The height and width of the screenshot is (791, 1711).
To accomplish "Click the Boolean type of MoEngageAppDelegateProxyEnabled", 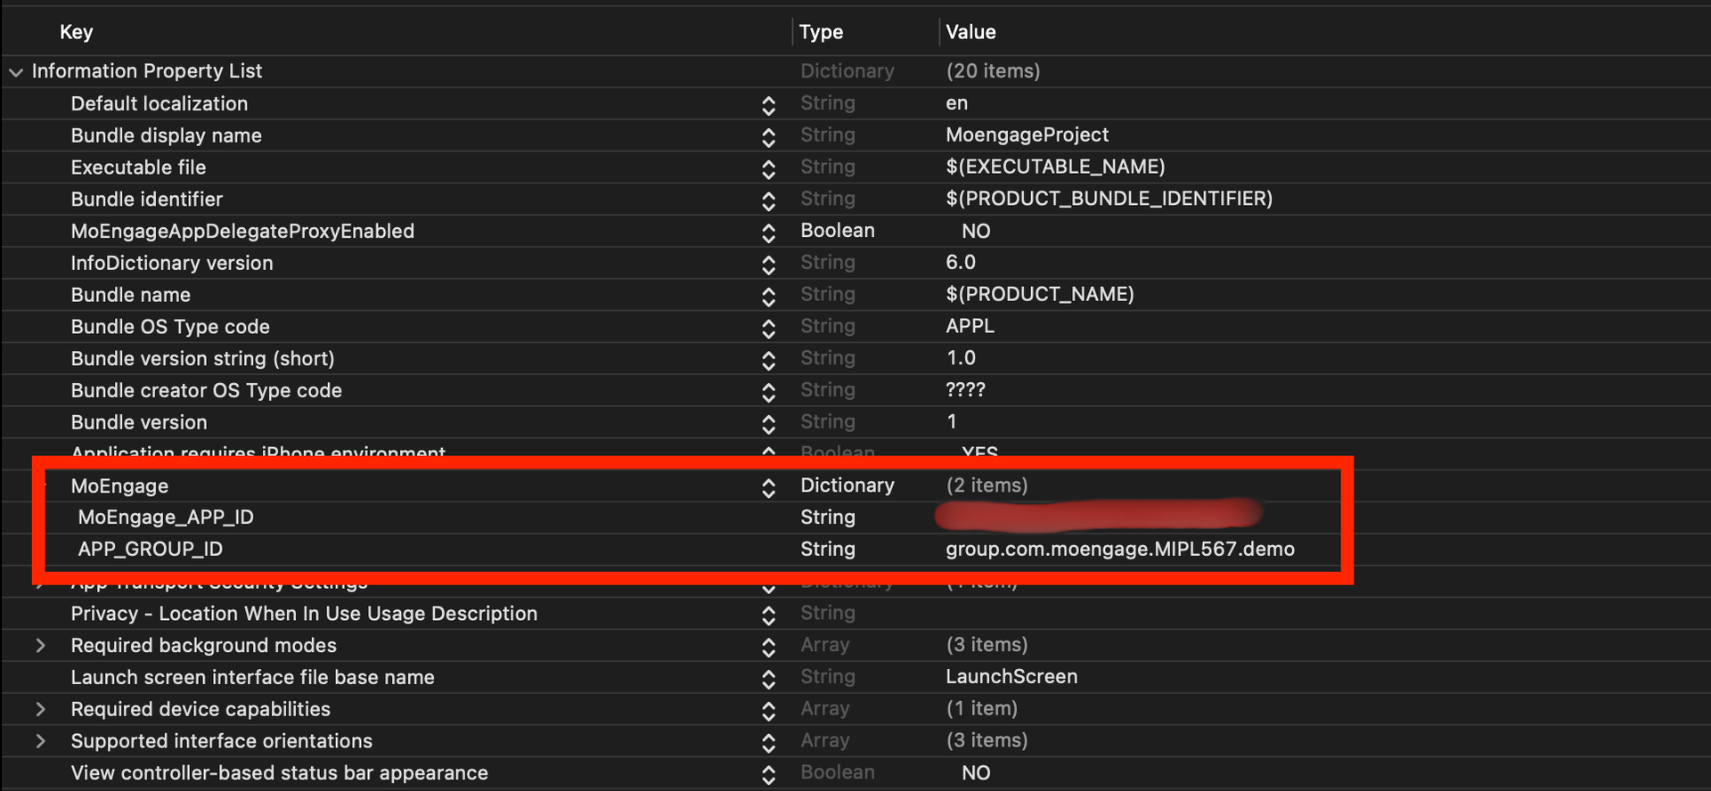I will click(838, 231).
